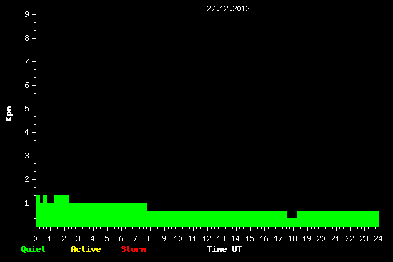Click the 24 hour tick label
The height and width of the screenshot is (262, 393).
(378, 238)
